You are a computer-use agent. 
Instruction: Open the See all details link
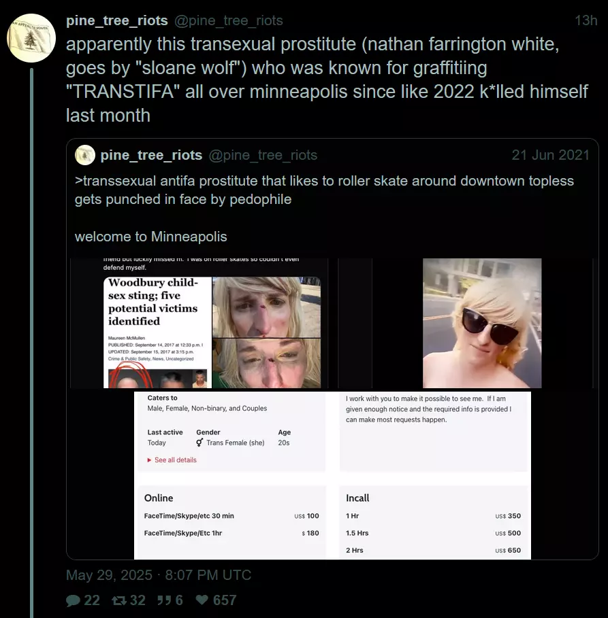[x=175, y=460]
